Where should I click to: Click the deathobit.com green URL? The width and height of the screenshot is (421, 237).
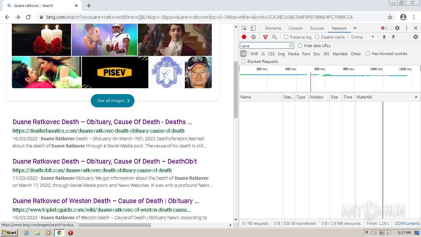coord(92,171)
